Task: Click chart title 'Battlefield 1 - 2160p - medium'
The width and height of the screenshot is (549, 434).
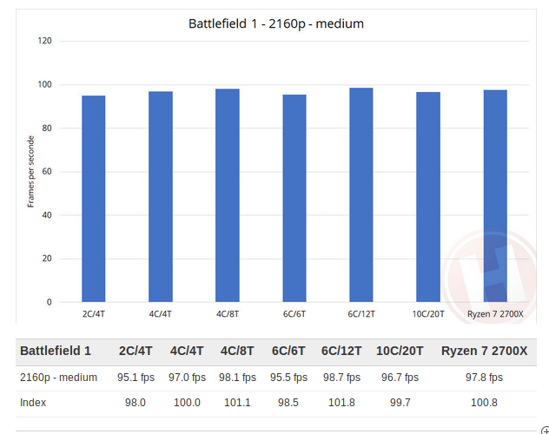Action: [276, 23]
